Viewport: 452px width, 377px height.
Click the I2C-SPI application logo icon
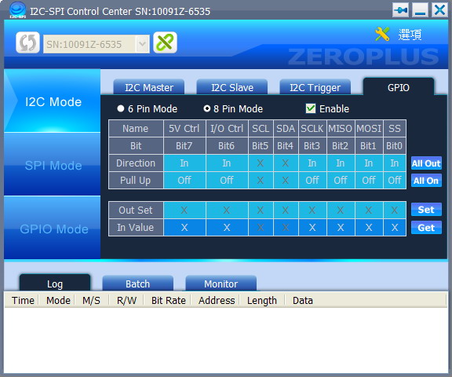coord(17,10)
